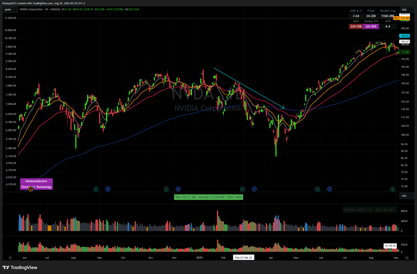The height and width of the screenshot is (274, 417).
Task: Click the 200.00 right price axis label
Action: [x=405, y=28]
